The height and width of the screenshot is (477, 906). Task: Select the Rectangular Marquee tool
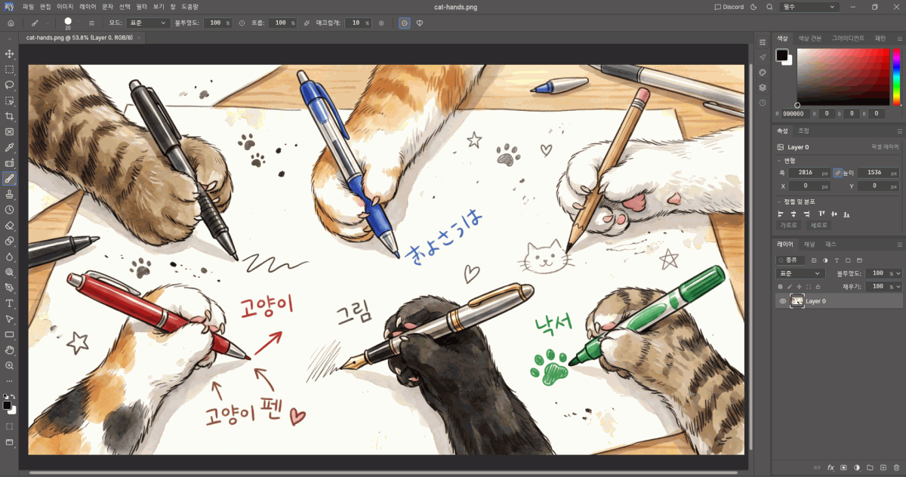(10, 69)
